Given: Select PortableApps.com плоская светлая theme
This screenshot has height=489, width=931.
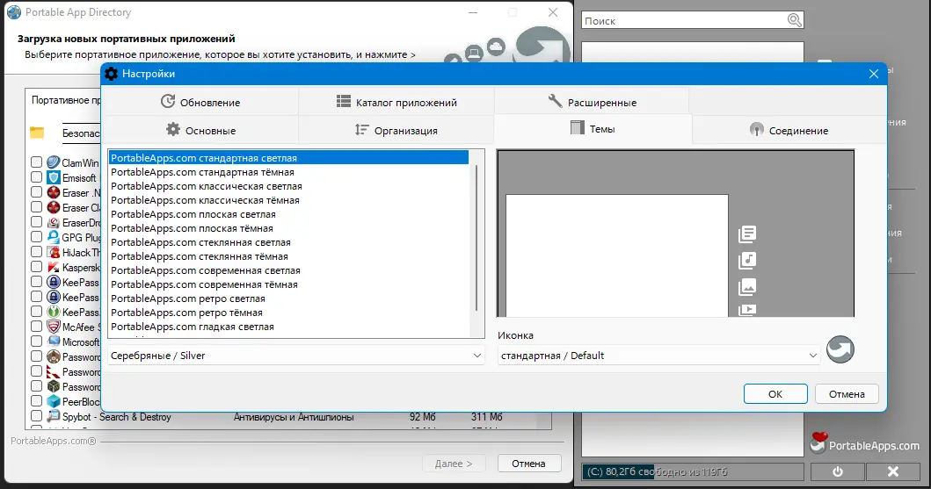Looking at the screenshot, I should [x=288, y=214].
